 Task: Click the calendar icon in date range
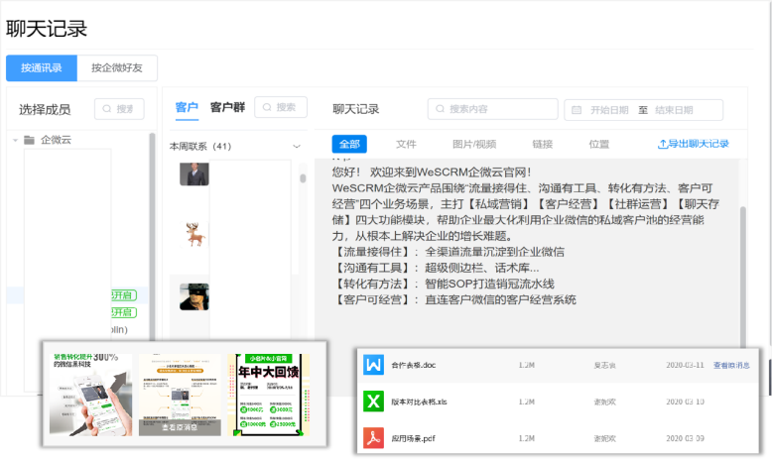[576, 110]
